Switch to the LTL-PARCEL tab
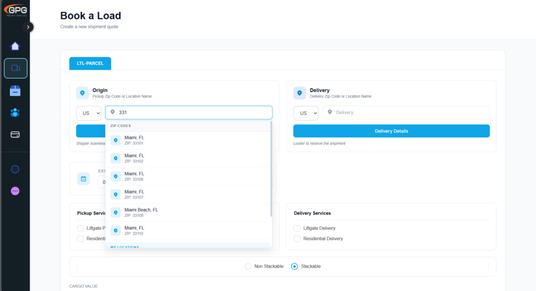 90,63
